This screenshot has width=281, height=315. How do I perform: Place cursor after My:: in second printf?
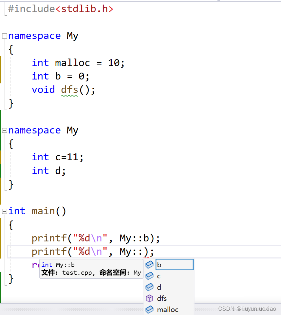(143, 252)
